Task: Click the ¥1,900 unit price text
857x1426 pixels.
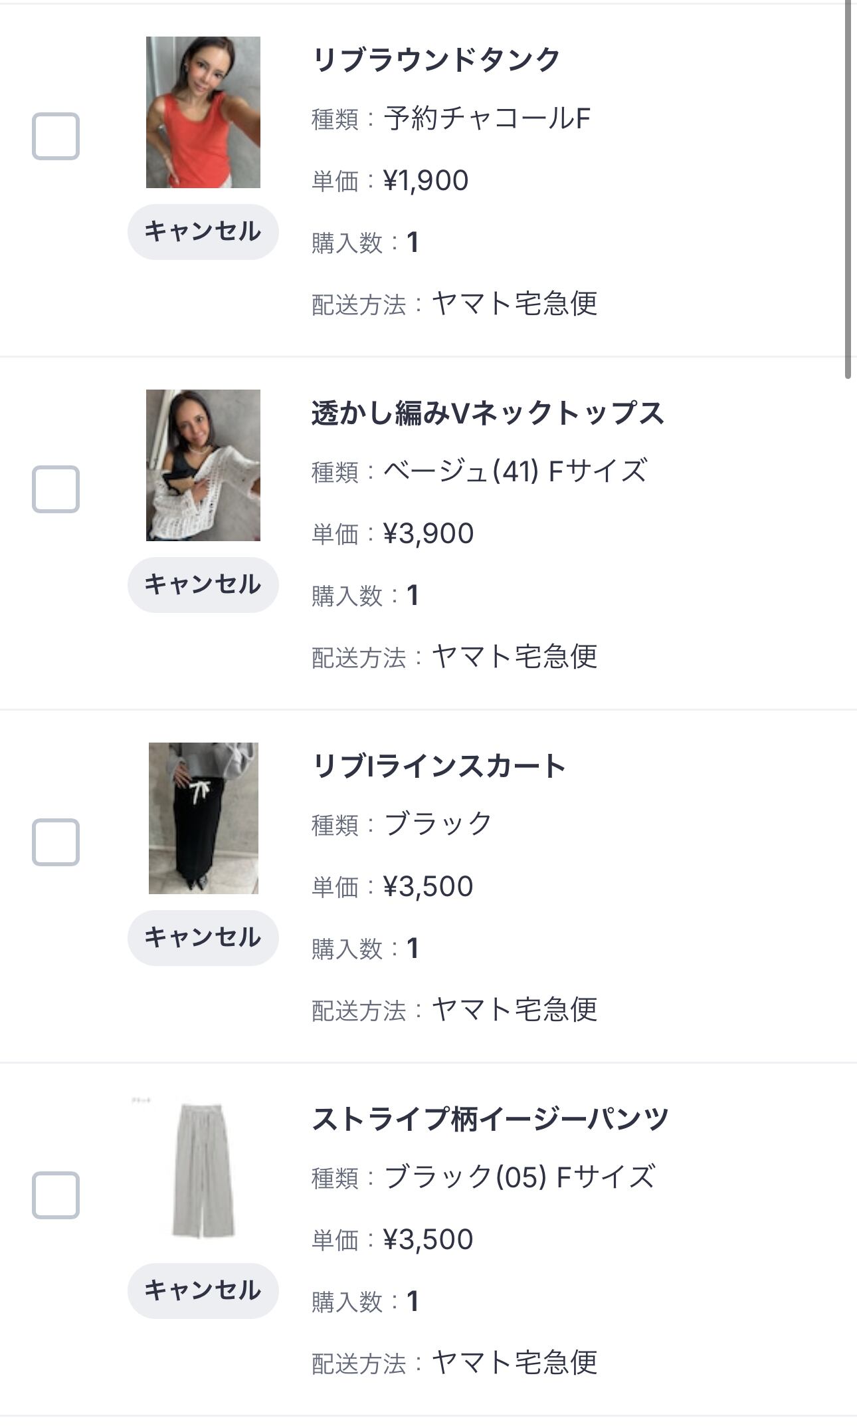Action: click(x=426, y=181)
